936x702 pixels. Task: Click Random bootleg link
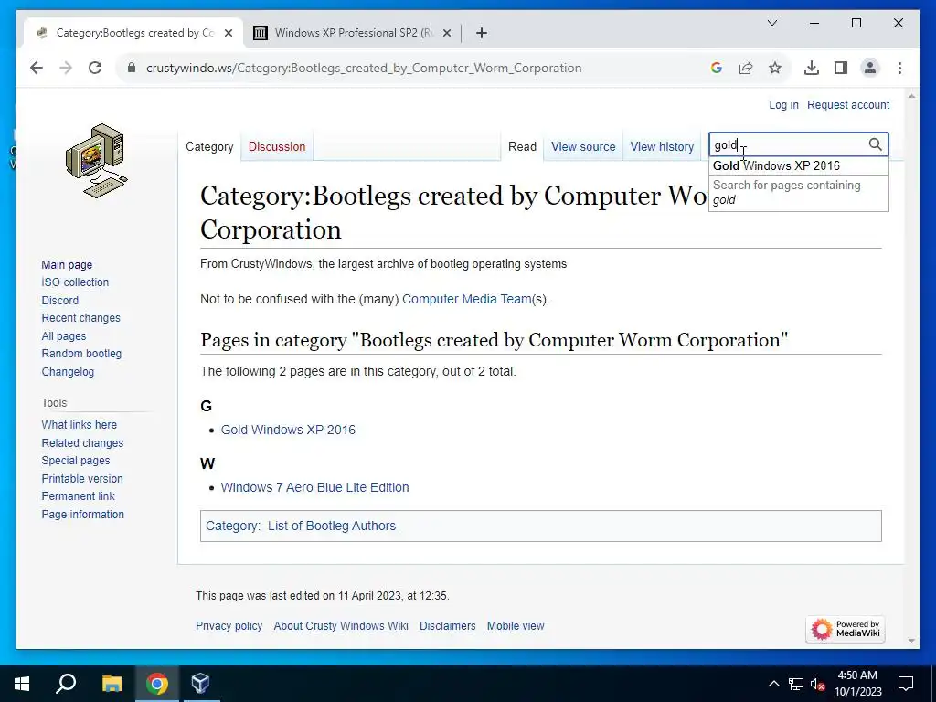[x=81, y=354]
